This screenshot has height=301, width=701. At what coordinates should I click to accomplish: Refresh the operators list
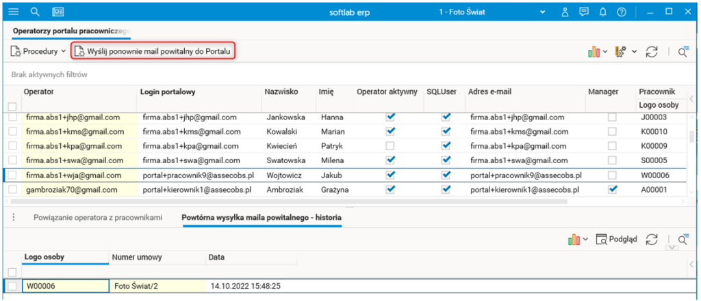click(652, 51)
